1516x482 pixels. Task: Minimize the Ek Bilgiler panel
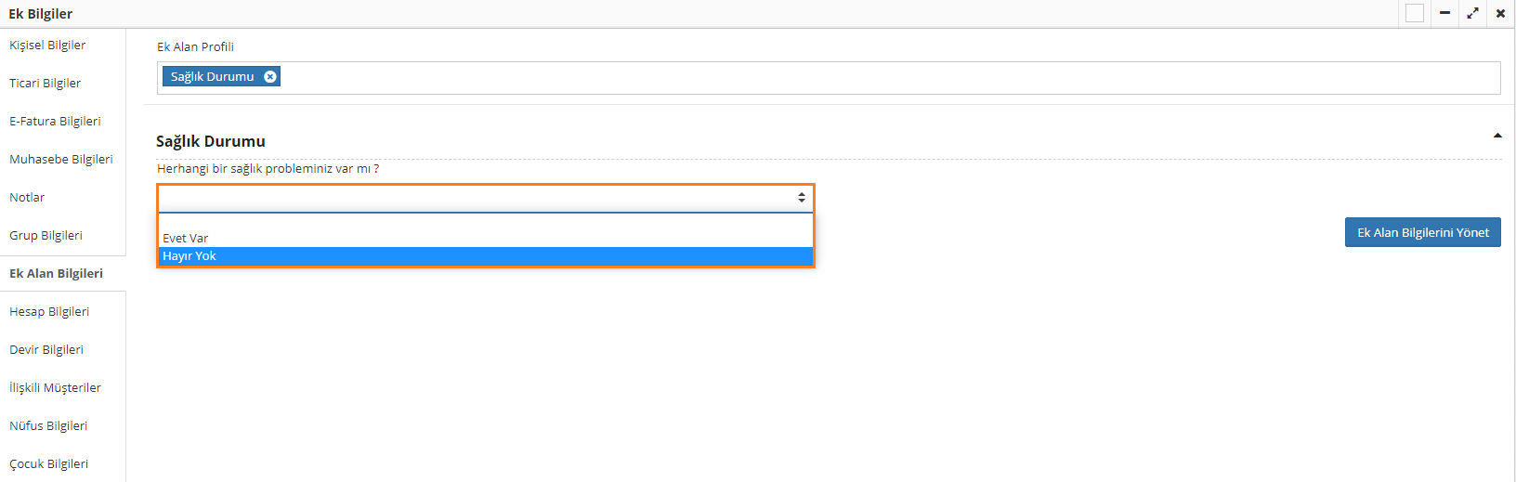1444,13
